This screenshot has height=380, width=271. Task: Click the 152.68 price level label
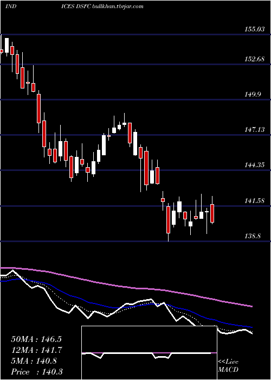255,59
